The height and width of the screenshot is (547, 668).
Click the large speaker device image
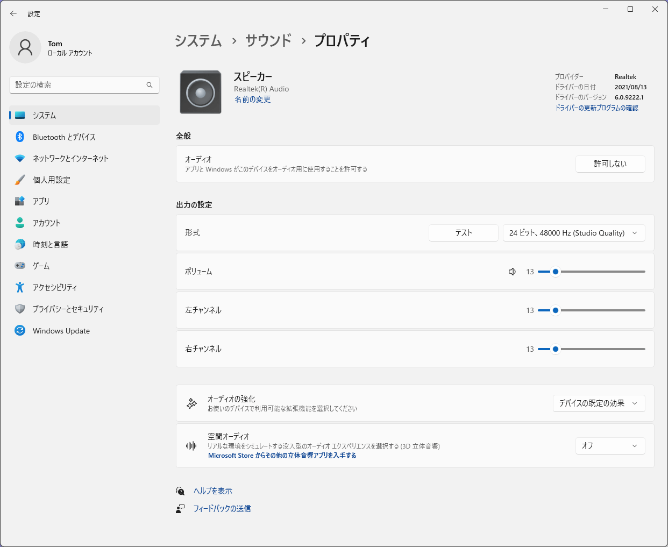click(201, 92)
